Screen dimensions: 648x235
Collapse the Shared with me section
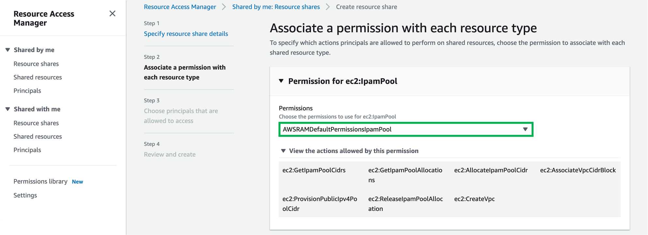click(8, 109)
